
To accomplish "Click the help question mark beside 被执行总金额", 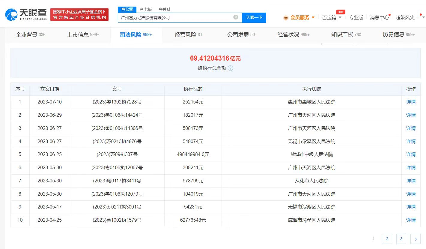I will 230,68.
